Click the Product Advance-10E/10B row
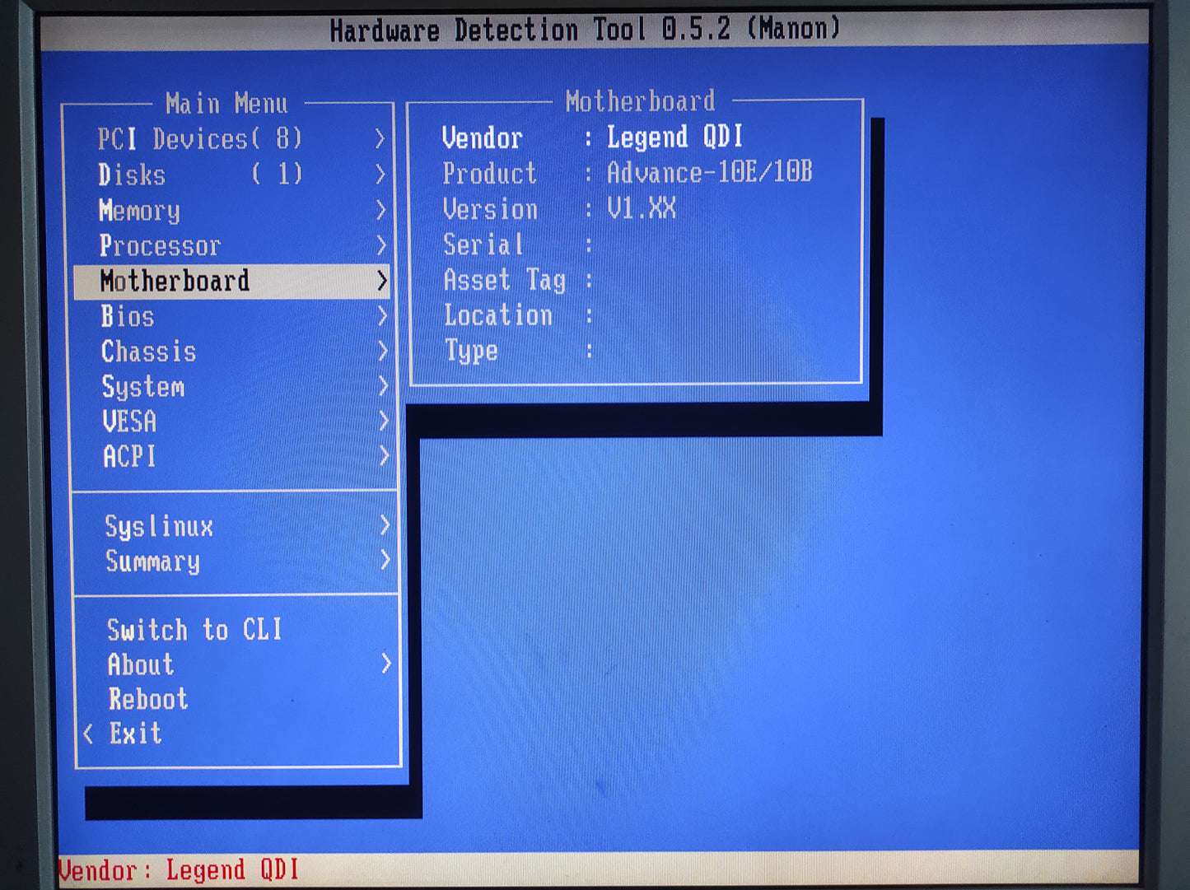The width and height of the screenshot is (1190, 890). [626, 173]
